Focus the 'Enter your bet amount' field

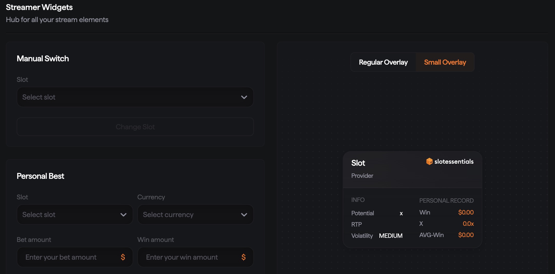pyautogui.click(x=69, y=257)
